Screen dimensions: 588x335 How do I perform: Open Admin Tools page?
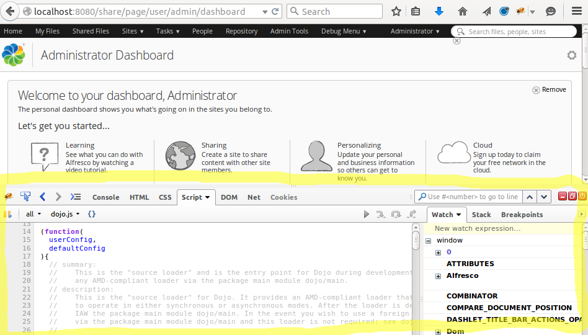(289, 31)
